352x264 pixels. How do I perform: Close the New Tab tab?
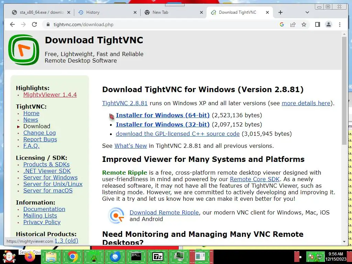tap(201, 12)
